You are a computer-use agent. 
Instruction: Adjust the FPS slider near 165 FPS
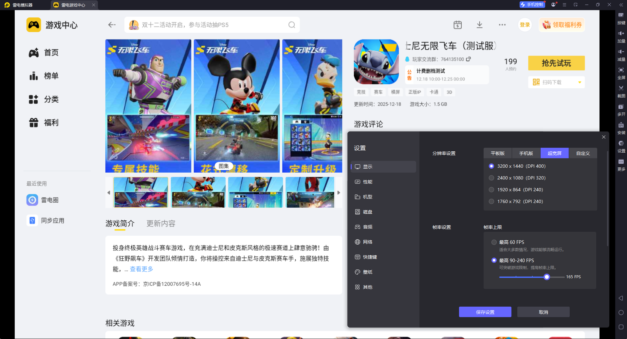pos(546,277)
